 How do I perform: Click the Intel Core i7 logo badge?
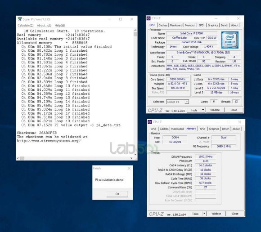(x=229, y=40)
